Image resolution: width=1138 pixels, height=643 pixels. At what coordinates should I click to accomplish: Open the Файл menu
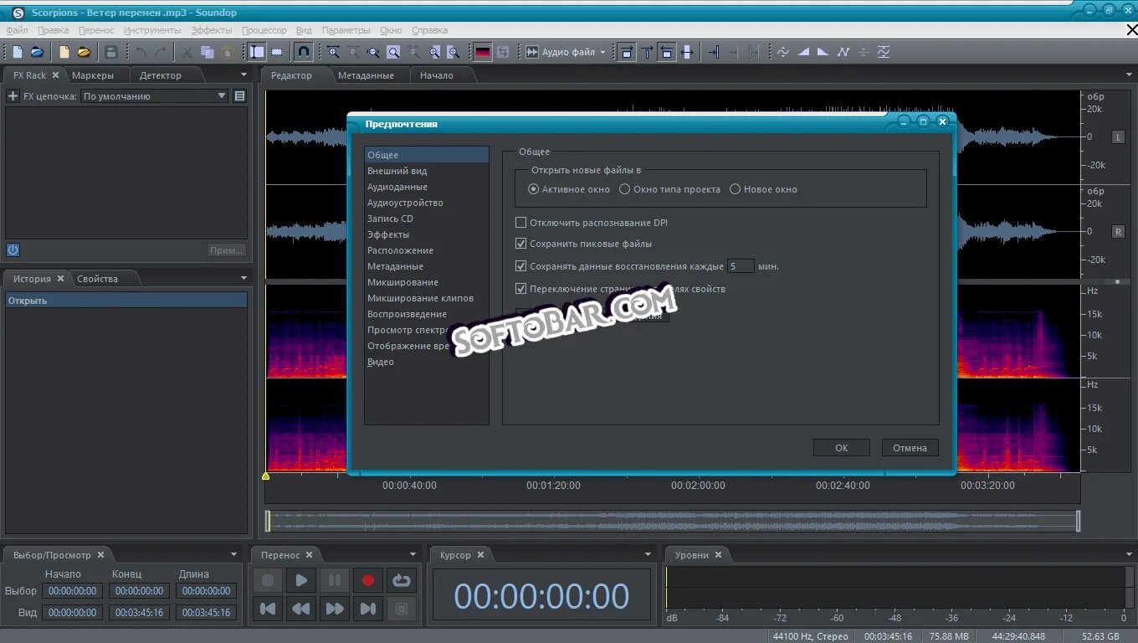17,30
